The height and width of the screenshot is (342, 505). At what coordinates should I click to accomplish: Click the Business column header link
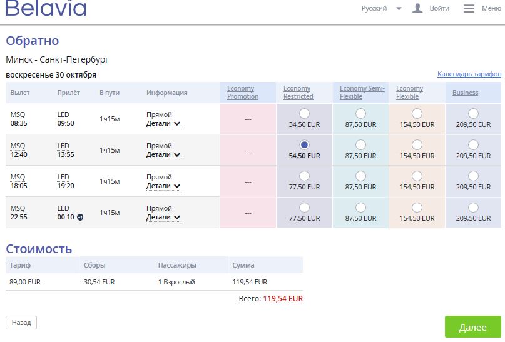(x=465, y=93)
